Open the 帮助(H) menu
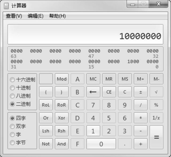 (x=57, y=16)
